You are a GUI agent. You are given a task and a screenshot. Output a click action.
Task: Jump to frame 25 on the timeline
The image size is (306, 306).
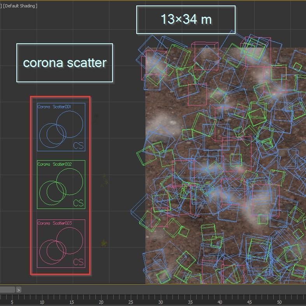pos(131,302)
